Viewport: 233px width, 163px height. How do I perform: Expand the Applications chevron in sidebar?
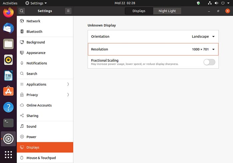(x=68, y=84)
